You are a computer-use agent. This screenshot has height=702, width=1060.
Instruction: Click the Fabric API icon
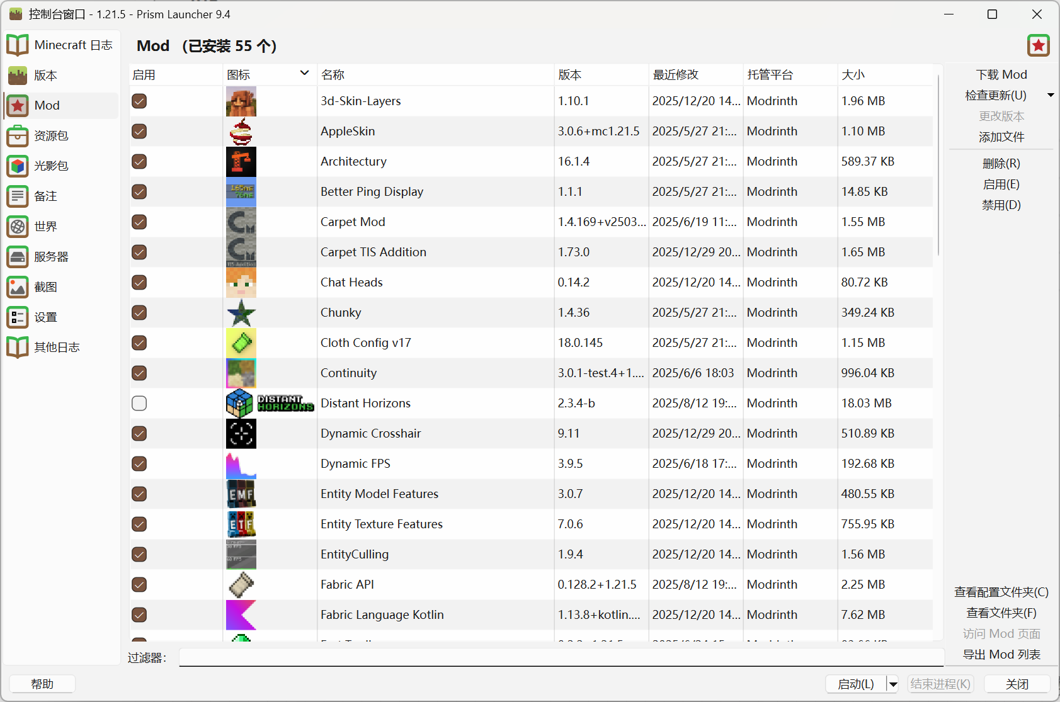(x=241, y=585)
